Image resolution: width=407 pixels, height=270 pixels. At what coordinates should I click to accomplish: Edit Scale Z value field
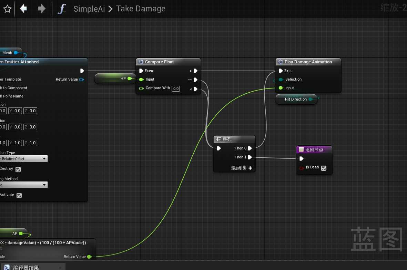tap(30, 143)
